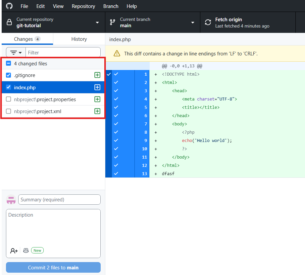Open the filter options dropdown
305x275 pixels.
16,52
